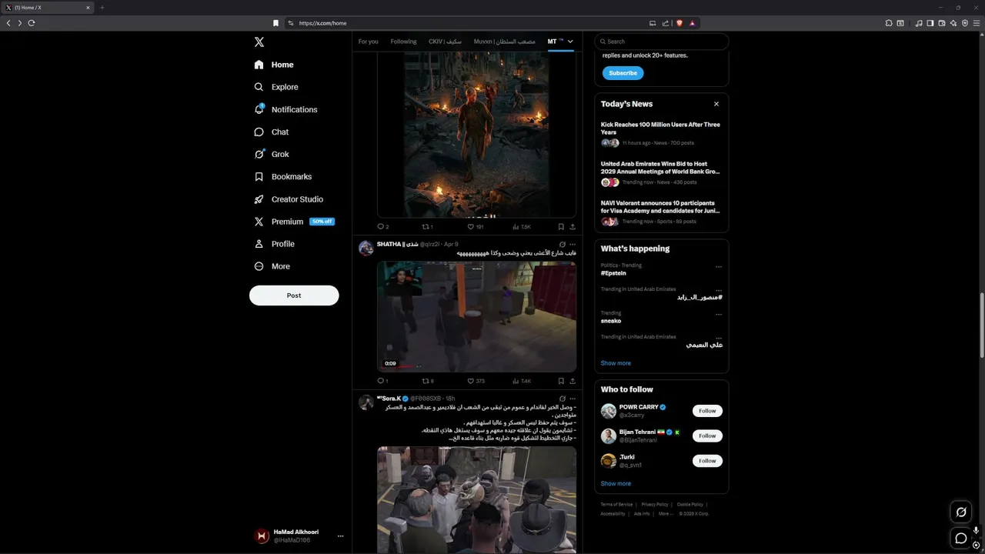Image resolution: width=985 pixels, height=554 pixels.
Task: Bookmark this page in address bar
Action: coord(275,23)
